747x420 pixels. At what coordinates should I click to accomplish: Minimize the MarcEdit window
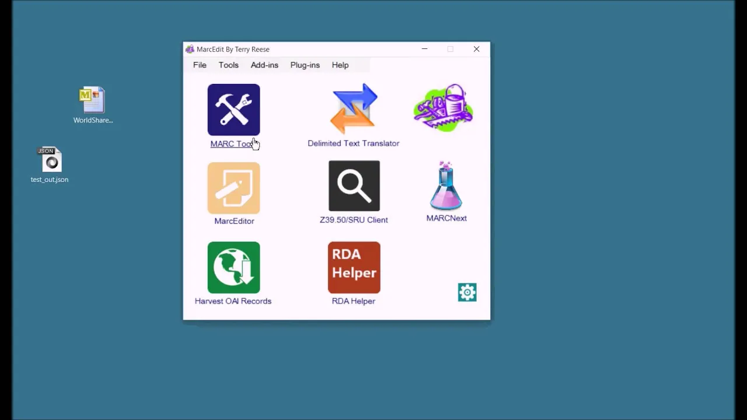(425, 49)
